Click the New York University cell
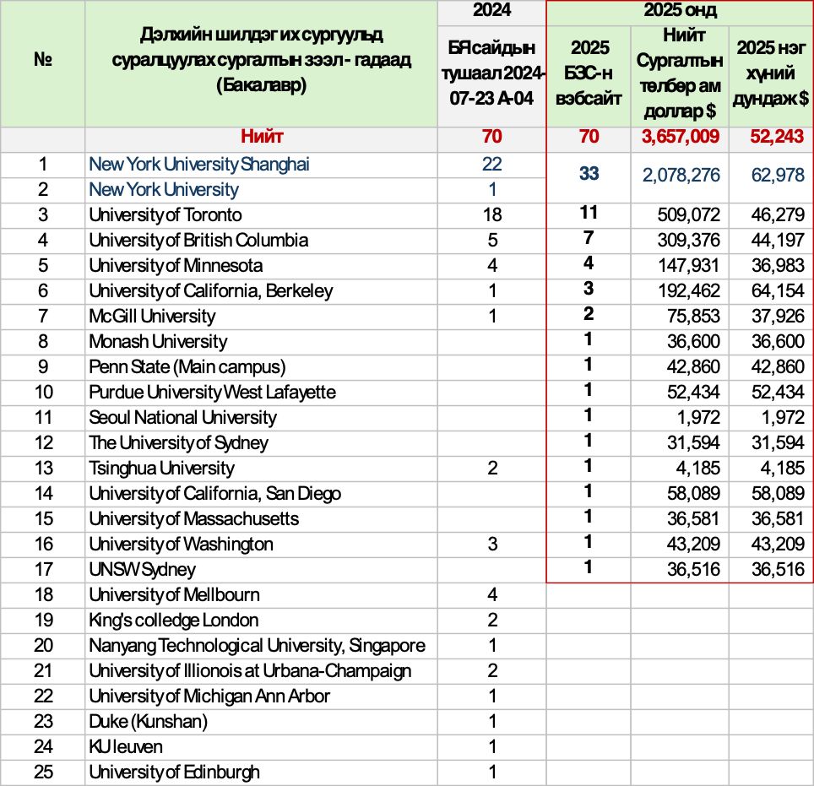This screenshot has height=786, width=814. pyautogui.click(x=164, y=190)
